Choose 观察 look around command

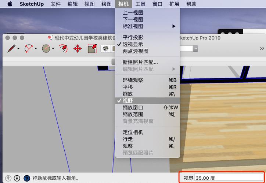[x=147, y=146]
